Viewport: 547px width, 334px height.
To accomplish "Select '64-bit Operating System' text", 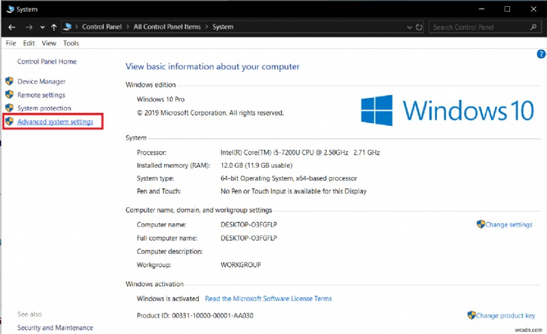I will tap(256, 179).
